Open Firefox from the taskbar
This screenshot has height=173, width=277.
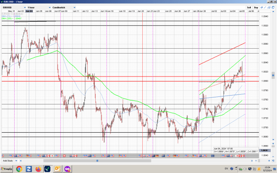click(38, 169)
